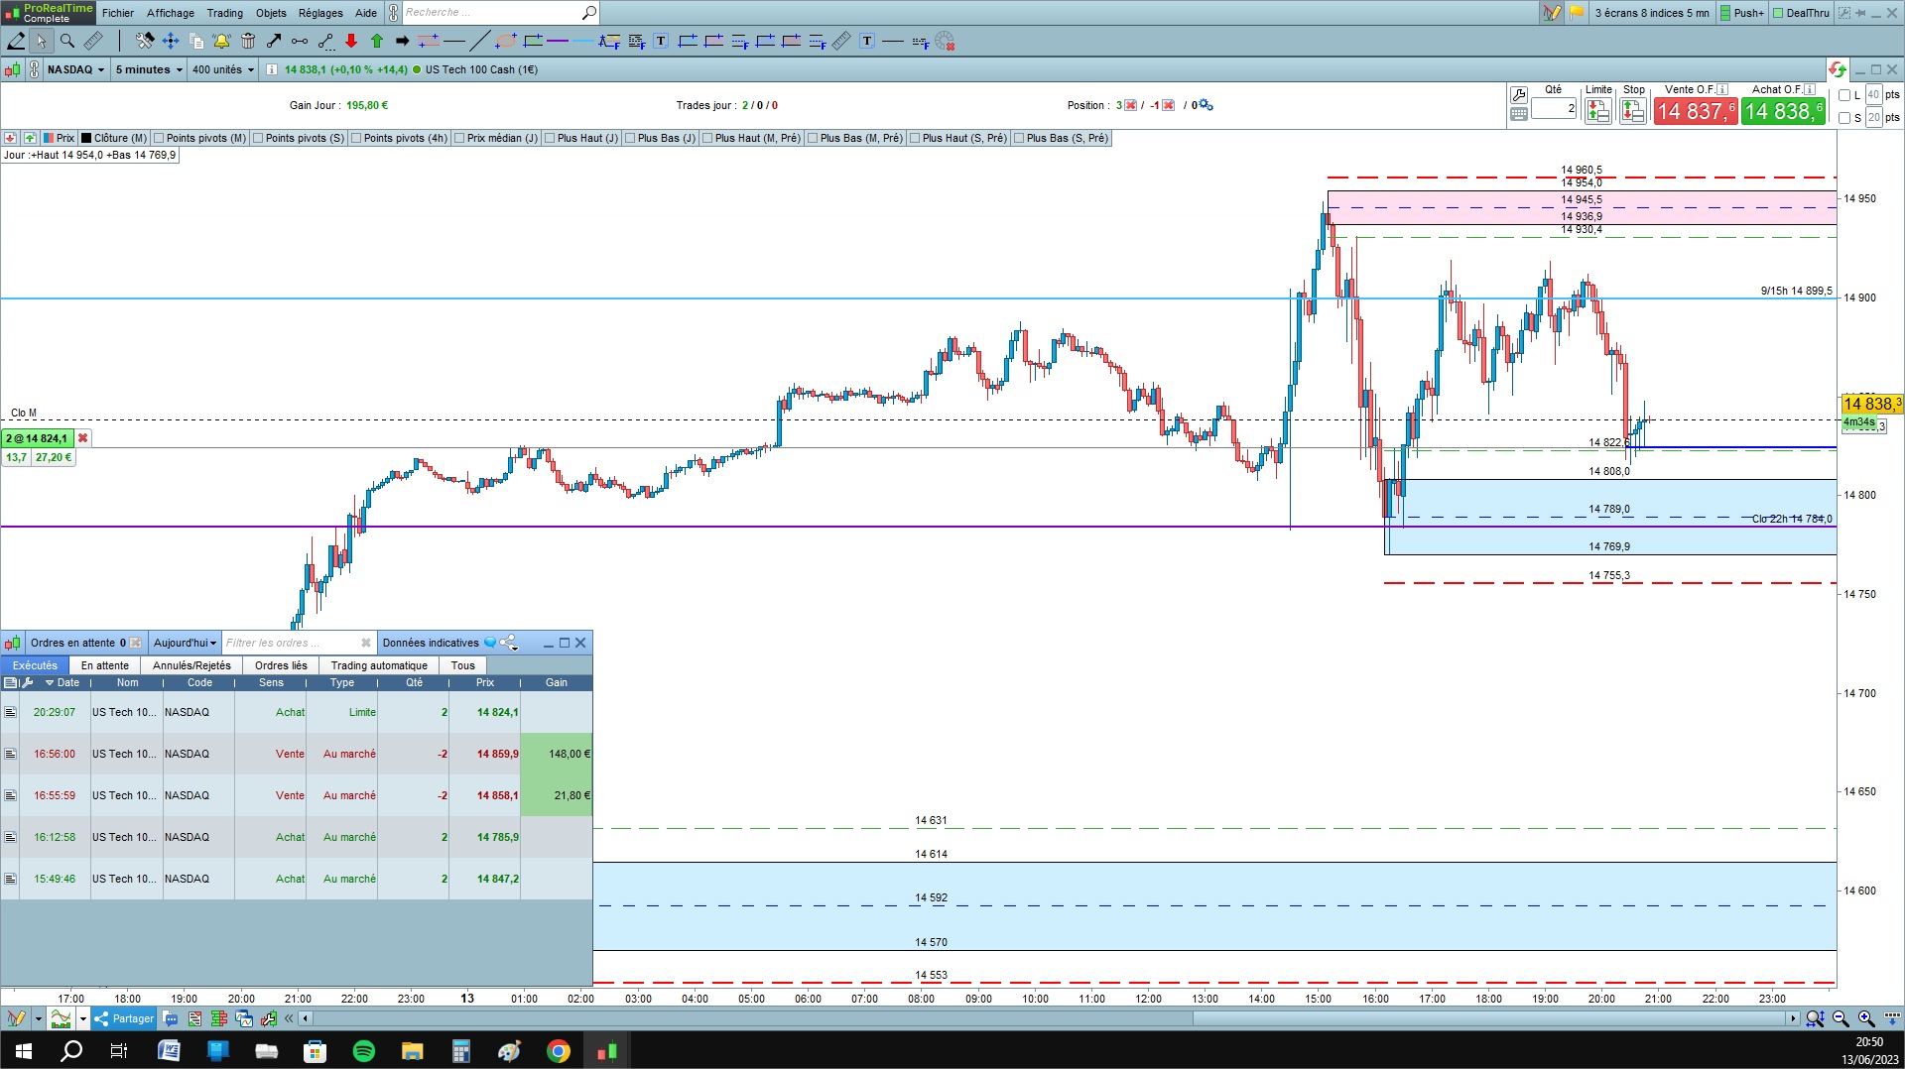1905x1069 pixels.
Task: Open the Stop order placement icon
Action: pos(1632,111)
